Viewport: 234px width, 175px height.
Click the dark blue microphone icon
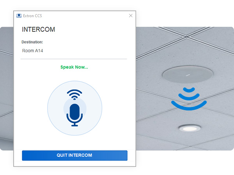(x=74, y=115)
